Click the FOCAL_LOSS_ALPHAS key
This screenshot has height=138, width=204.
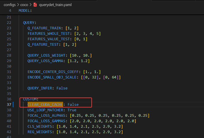(x=46, y=115)
